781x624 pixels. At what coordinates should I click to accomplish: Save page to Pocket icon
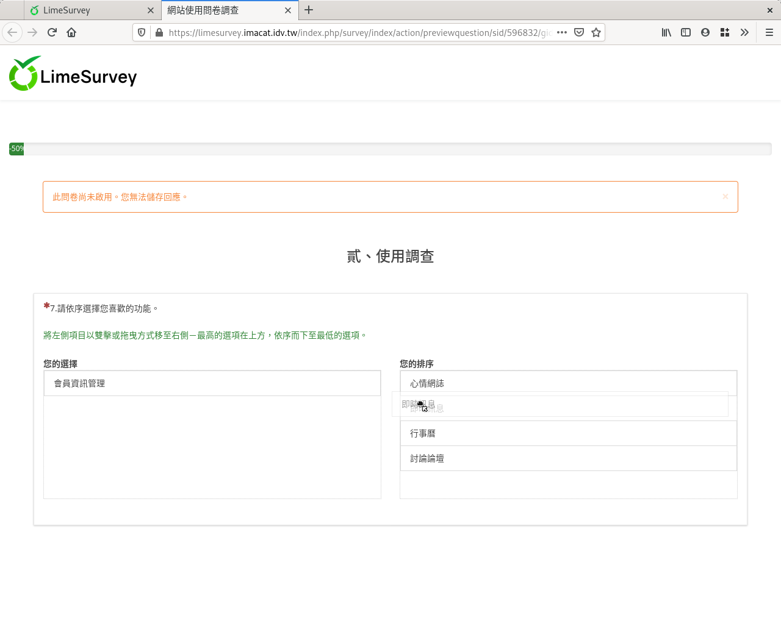coord(579,32)
